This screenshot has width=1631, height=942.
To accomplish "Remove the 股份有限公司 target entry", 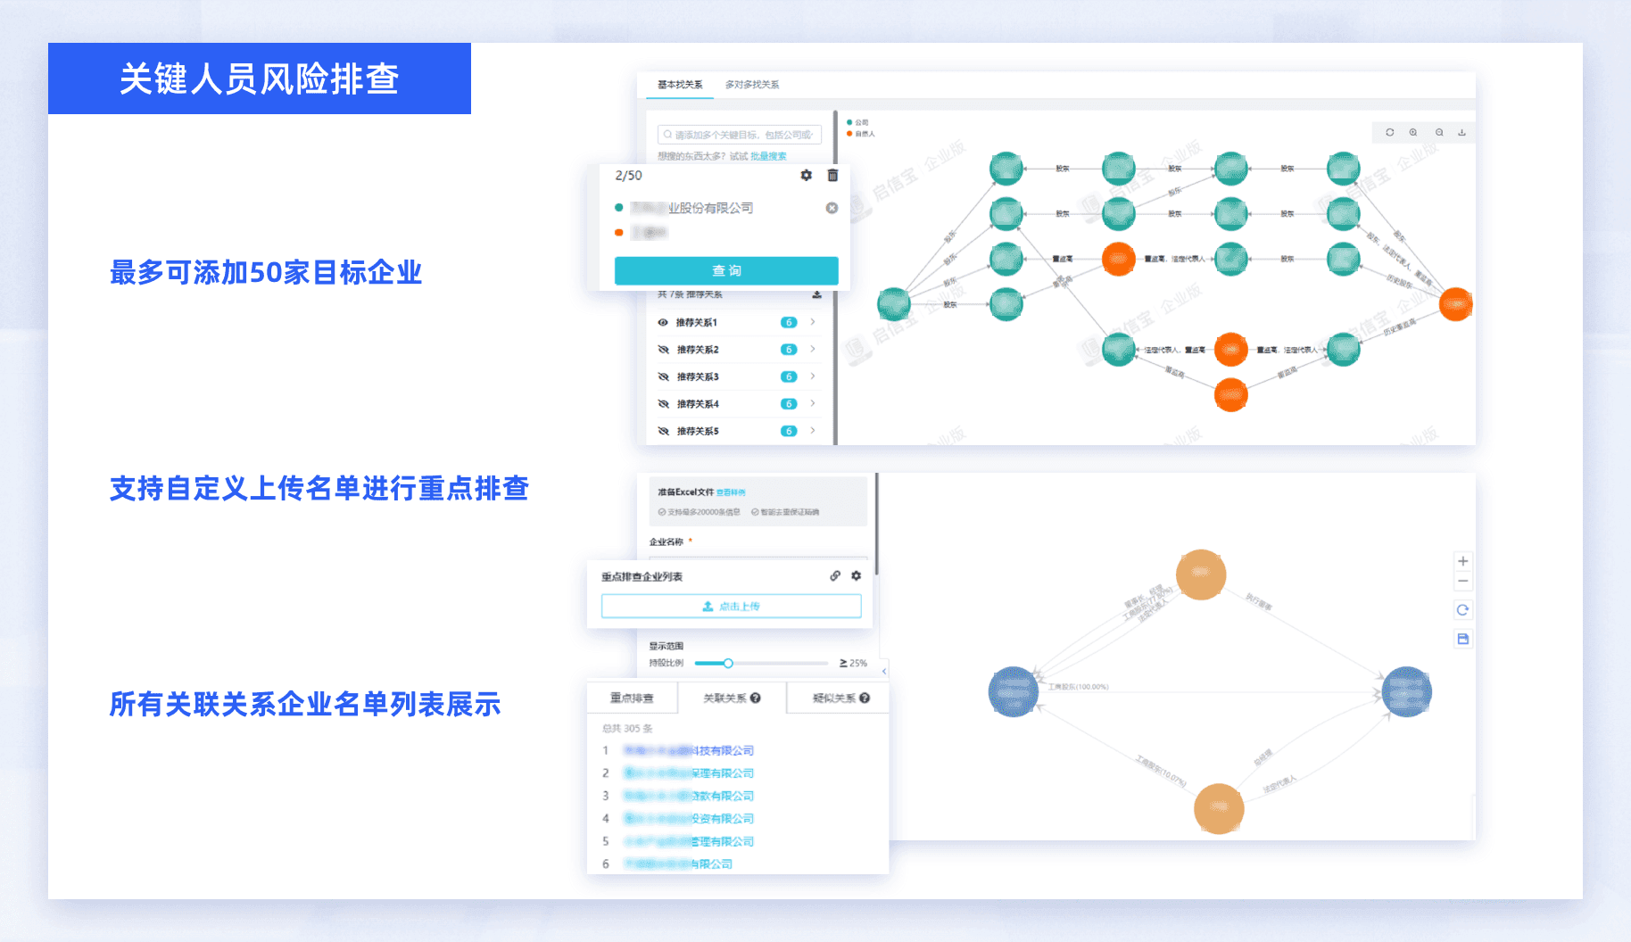I will pos(832,208).
